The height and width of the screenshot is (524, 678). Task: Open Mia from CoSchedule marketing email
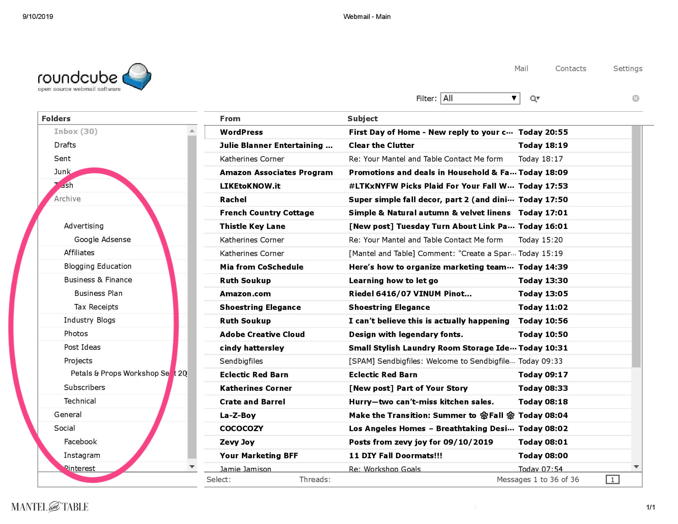[x=417, y=267]
